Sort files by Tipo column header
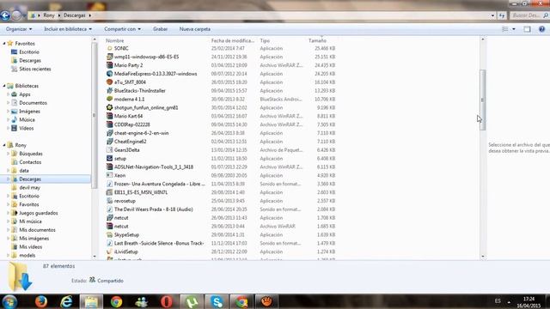This screenshot has height=309, width=550. coord(265,40)
